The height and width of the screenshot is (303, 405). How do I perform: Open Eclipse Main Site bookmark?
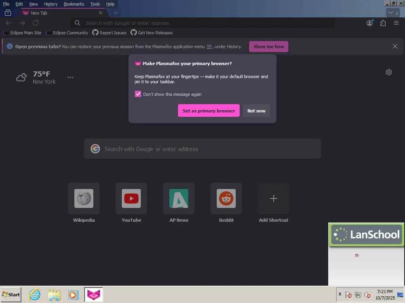click(23, 33)
